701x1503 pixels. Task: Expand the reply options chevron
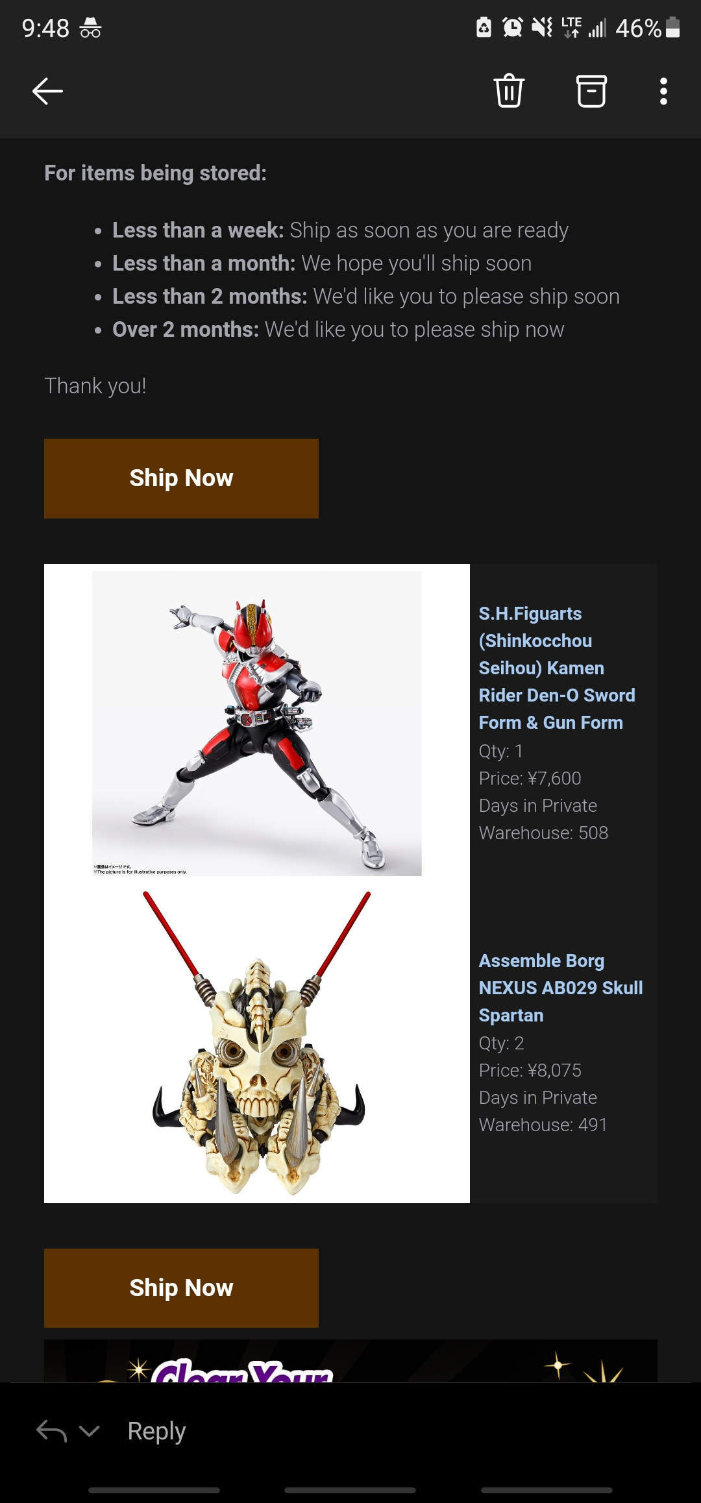coord(89,1430)
